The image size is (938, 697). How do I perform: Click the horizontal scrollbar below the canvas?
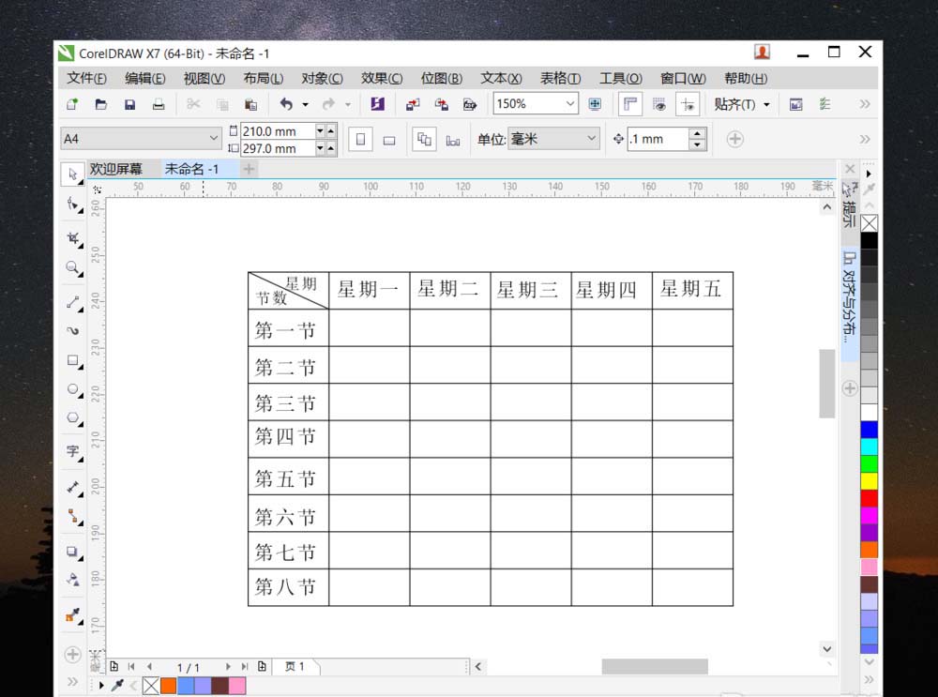(654, 666)
